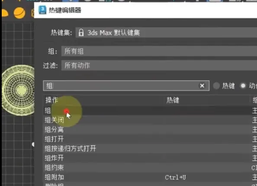Open the 热键集 dropdown showing 3ds Max 默认键集
This screenshot has height=186, width=257.
tap(166, 32)
